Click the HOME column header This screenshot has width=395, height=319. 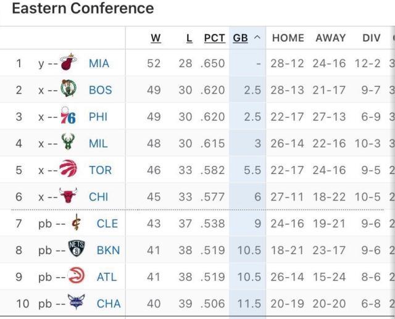[288, 38]
